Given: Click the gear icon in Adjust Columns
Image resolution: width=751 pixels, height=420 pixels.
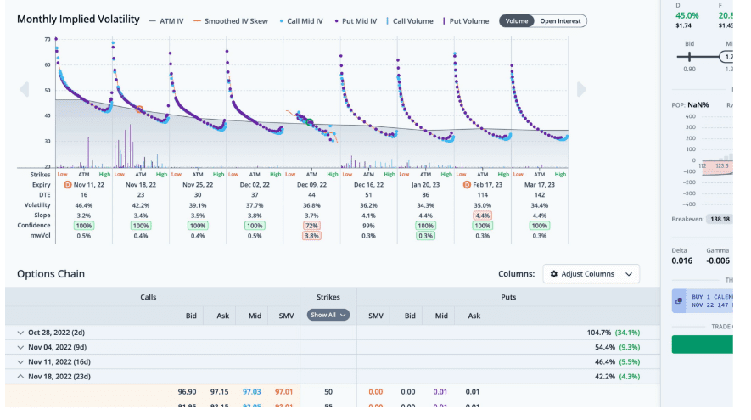Looking at the screenshot, I should click(x=554, y=274).
